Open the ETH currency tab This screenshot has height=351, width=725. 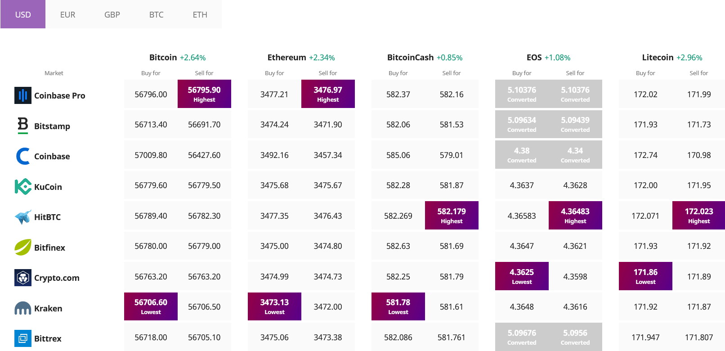point(200,14)
